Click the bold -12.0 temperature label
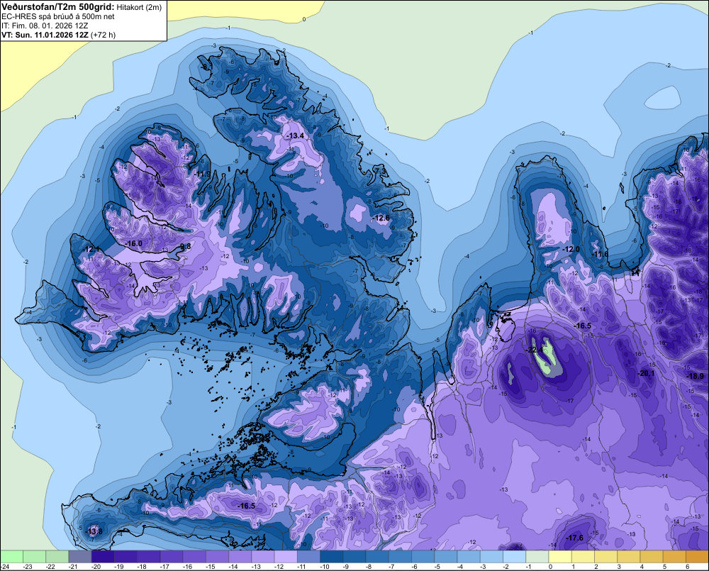 coord(571,249)
